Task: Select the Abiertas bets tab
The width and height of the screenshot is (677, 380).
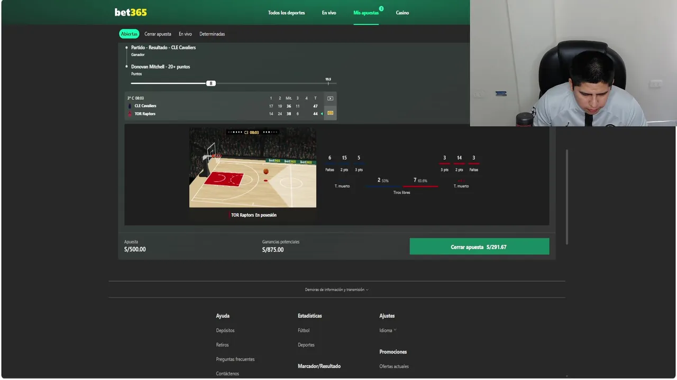Action: (x=129, y=34)
